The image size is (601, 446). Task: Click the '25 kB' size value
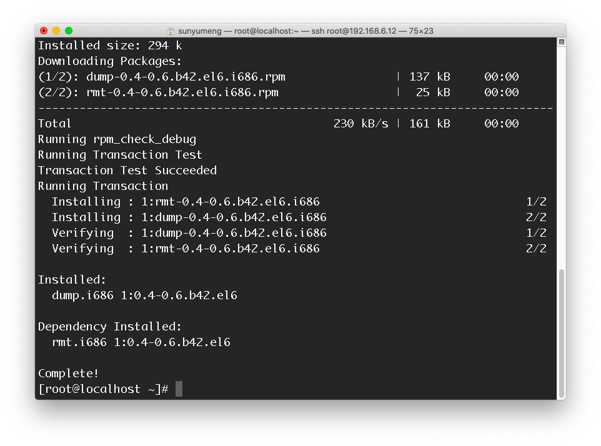[x=433, y=92]
